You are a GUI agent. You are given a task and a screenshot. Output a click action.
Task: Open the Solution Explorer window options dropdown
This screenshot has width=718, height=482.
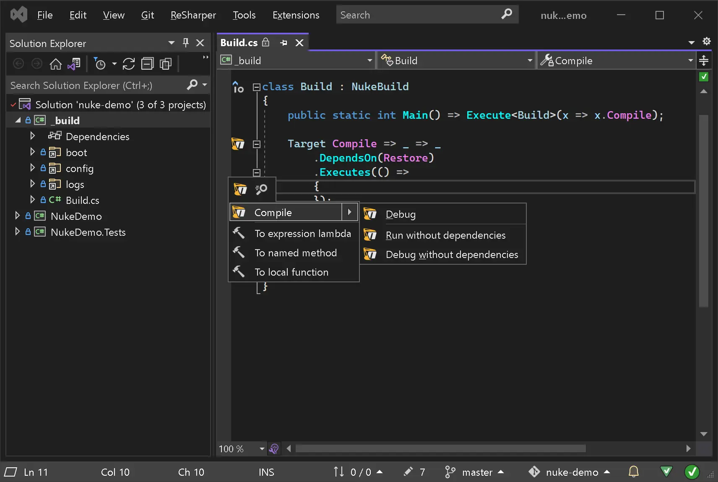[x=171, y=43]
